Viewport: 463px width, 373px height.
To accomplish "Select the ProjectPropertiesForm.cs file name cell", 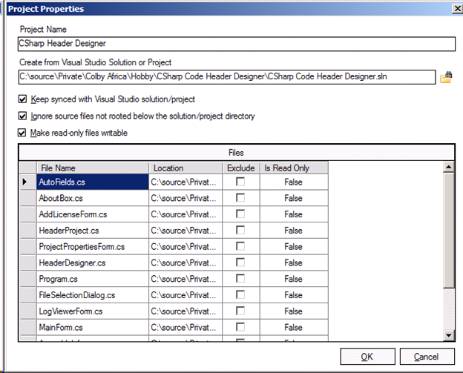I will tap(93, 247).
